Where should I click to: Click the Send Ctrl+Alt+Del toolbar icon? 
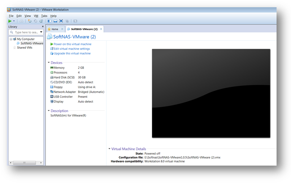point(22,21)
